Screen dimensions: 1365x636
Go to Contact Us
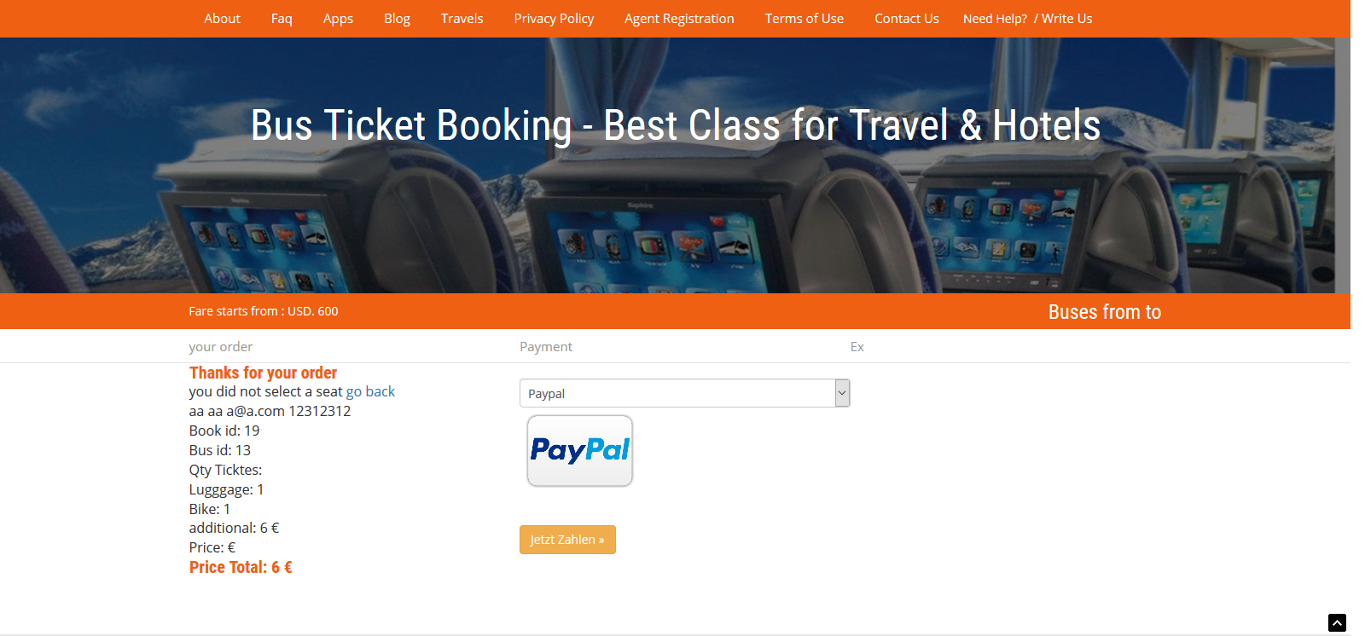[906, 19]
